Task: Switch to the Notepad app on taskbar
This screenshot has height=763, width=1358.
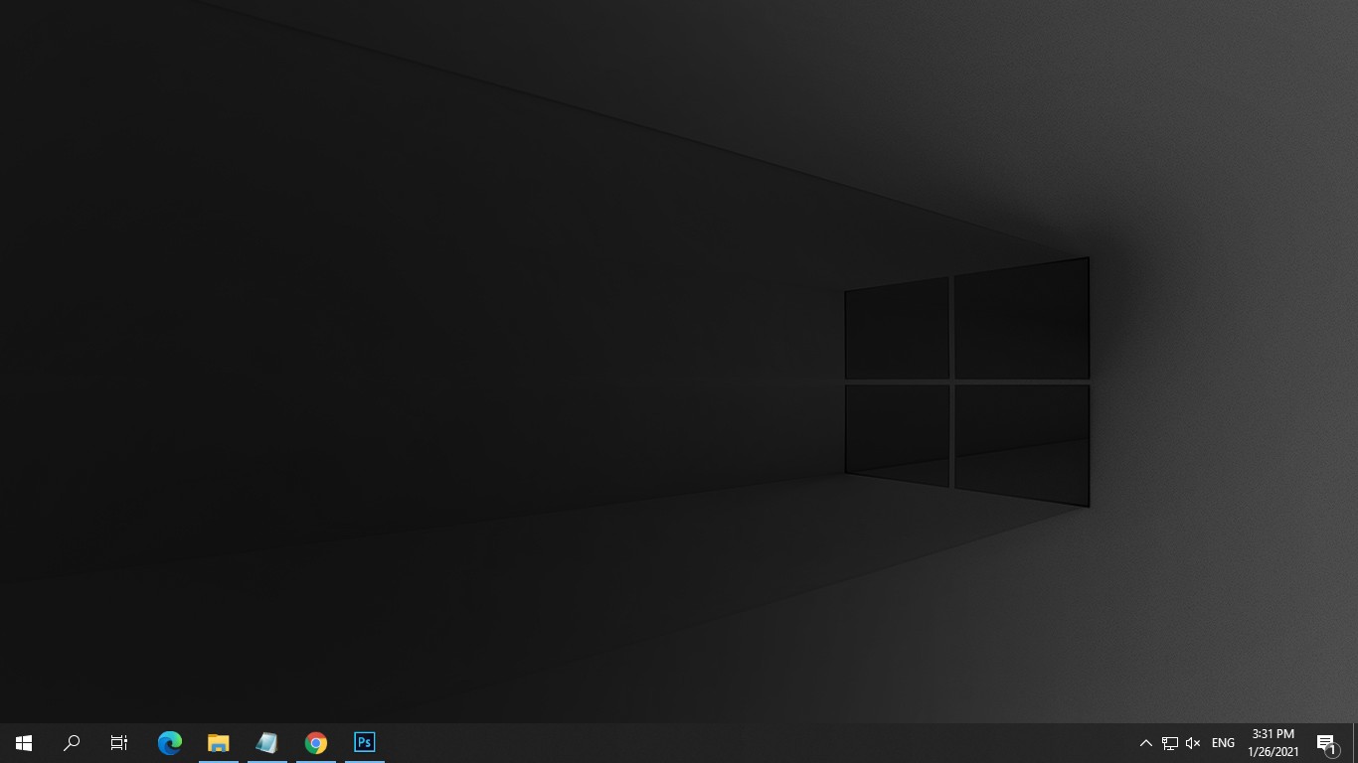Action: (x=267, y=743)
